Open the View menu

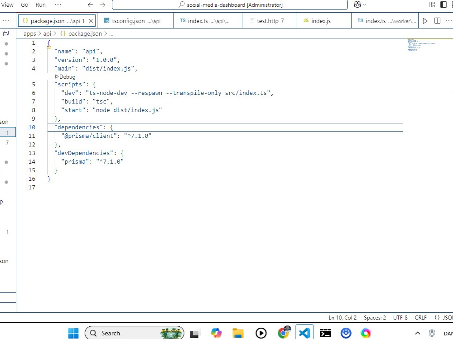coord(7,5)
